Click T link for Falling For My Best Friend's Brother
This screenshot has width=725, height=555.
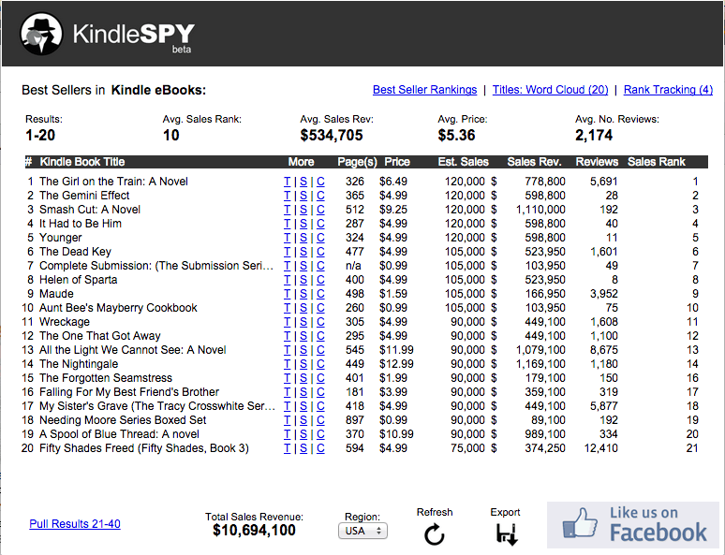tap(288, 392)
